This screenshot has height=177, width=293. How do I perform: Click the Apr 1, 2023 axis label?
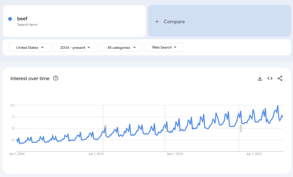pyautogui.click(x=254, y=154)
